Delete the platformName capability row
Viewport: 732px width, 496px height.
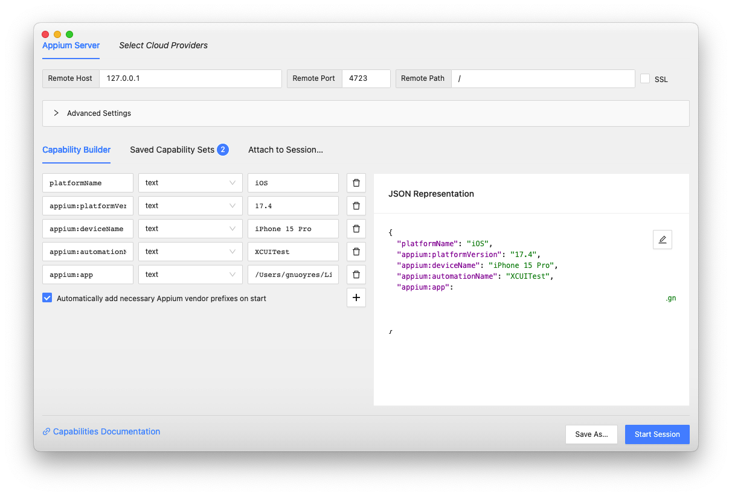[356, 183]
